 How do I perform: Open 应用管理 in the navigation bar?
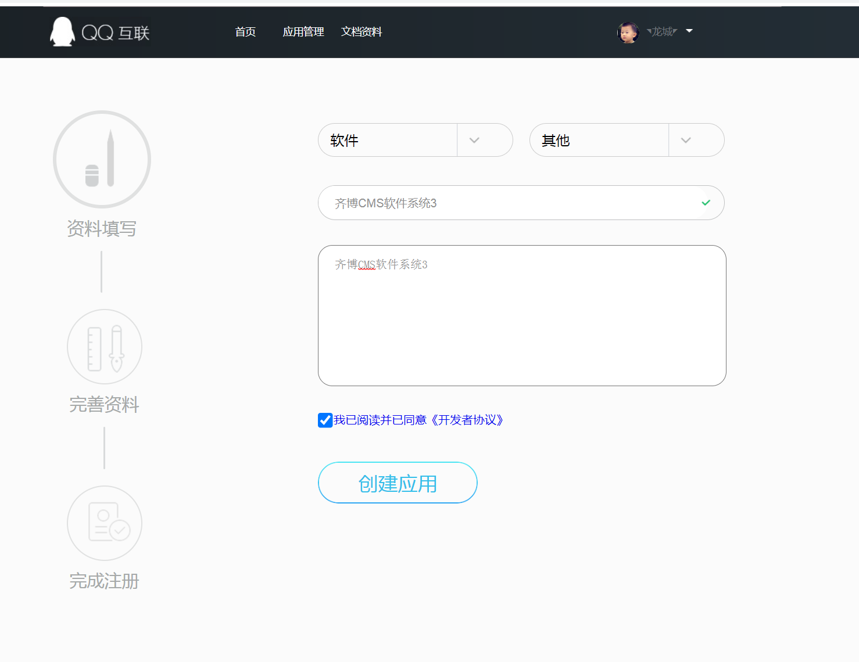[x=303, y=32]
